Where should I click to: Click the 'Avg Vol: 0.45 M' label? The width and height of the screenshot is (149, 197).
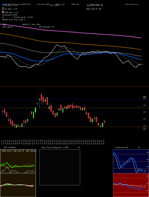tap(94, 5)
